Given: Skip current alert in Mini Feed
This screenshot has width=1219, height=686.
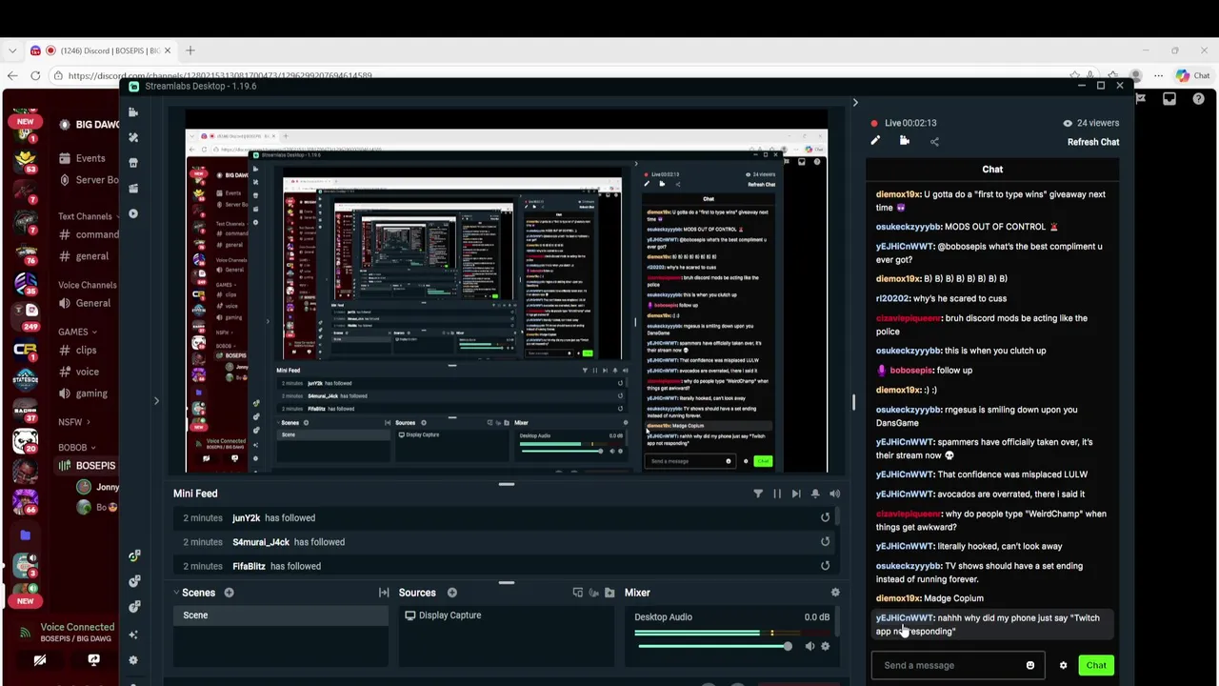Looking at the screenshot, I should [796, 494].
